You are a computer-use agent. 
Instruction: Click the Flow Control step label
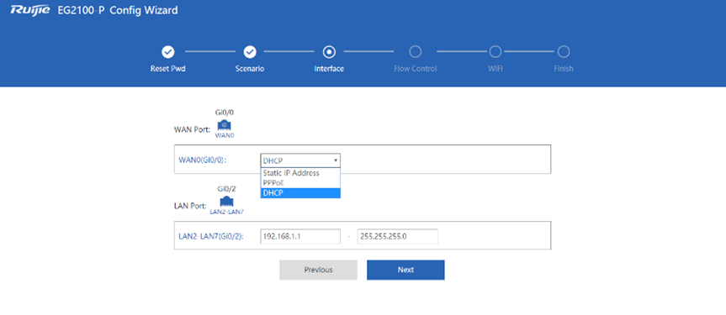click(x=416, y=69)
